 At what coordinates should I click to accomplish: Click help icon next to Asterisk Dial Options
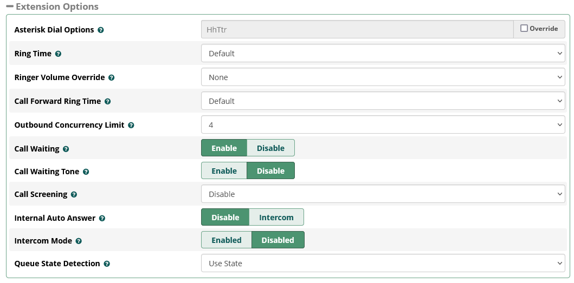pos(101,30)
